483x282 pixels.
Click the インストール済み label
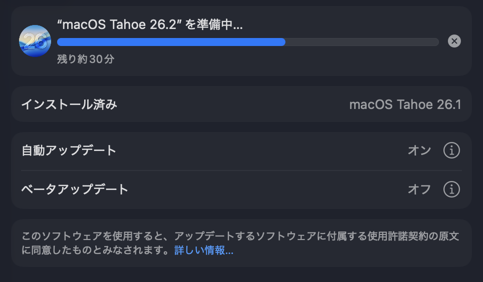pos(69,104)
